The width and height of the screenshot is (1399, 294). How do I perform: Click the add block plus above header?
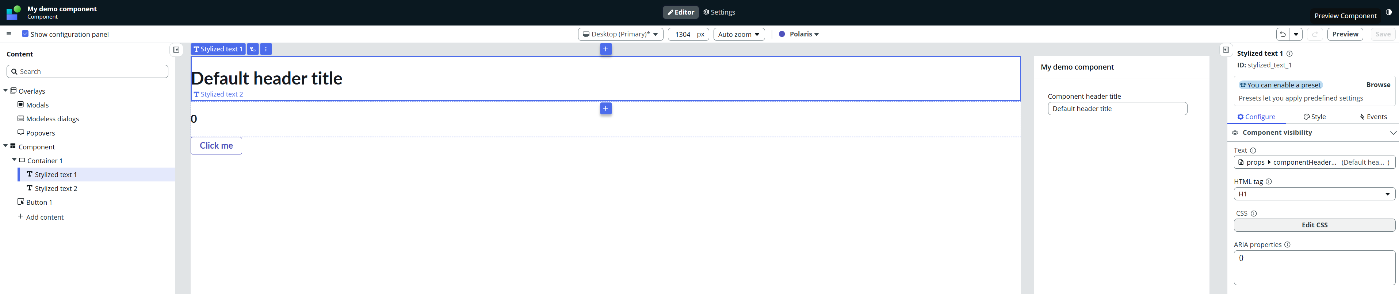pyautogui.click(x=605, y=49)
